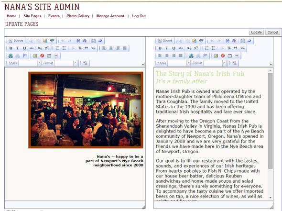This screenshot has width=282, height=211.
Task: Toggle Source view in the left editor
Action: pos(16,41)
